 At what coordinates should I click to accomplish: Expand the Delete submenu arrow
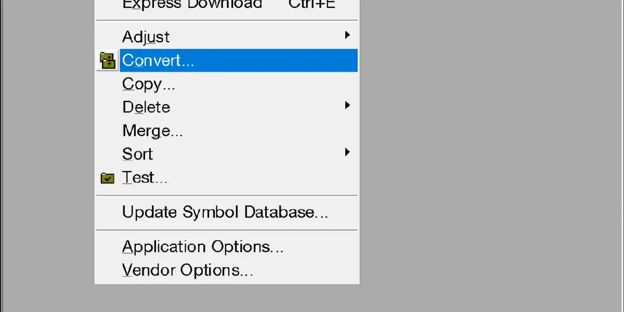click(347, 106)
